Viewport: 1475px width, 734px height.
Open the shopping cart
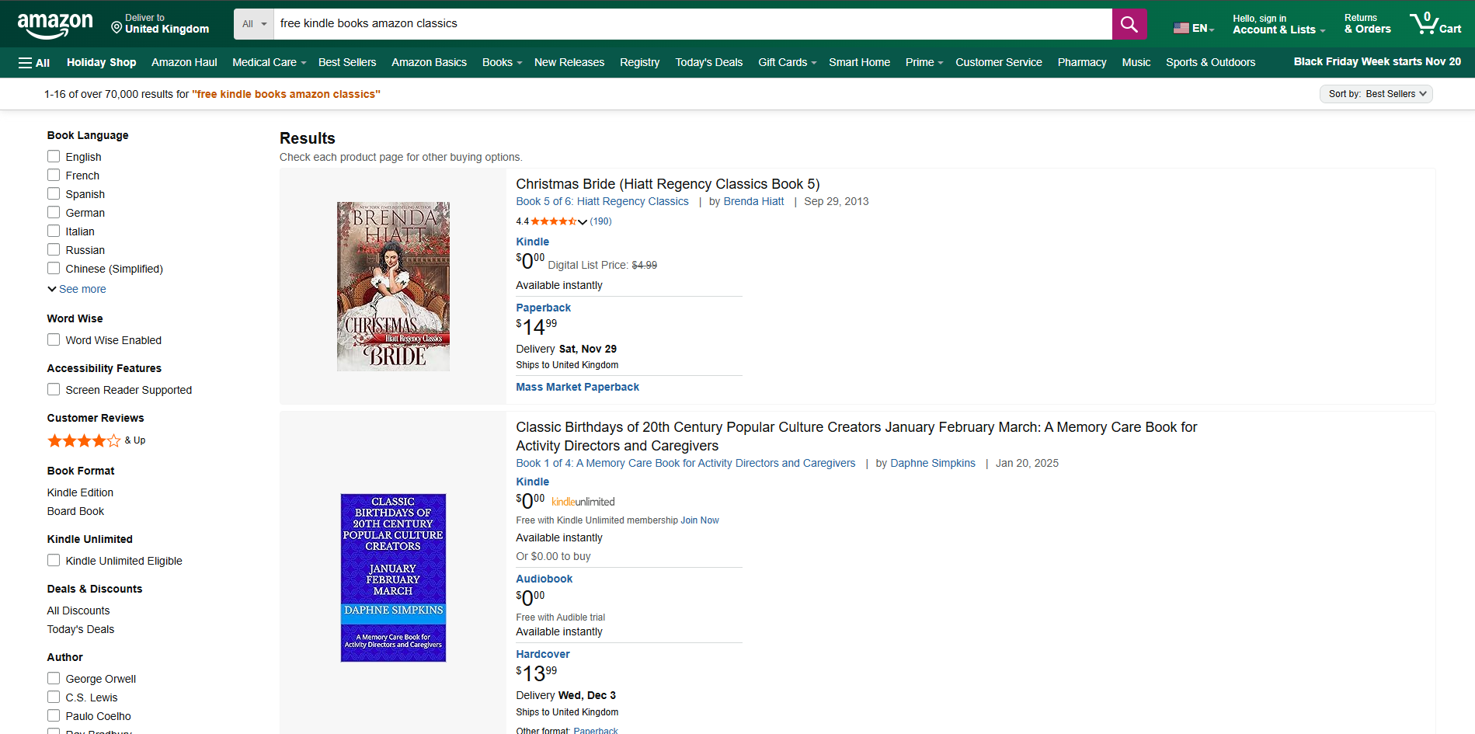(1435, 23)
